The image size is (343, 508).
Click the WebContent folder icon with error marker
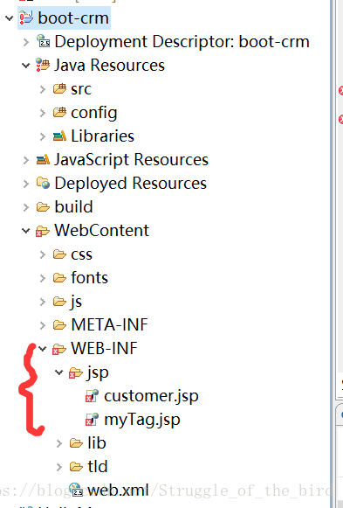click(x=43, y=231)
